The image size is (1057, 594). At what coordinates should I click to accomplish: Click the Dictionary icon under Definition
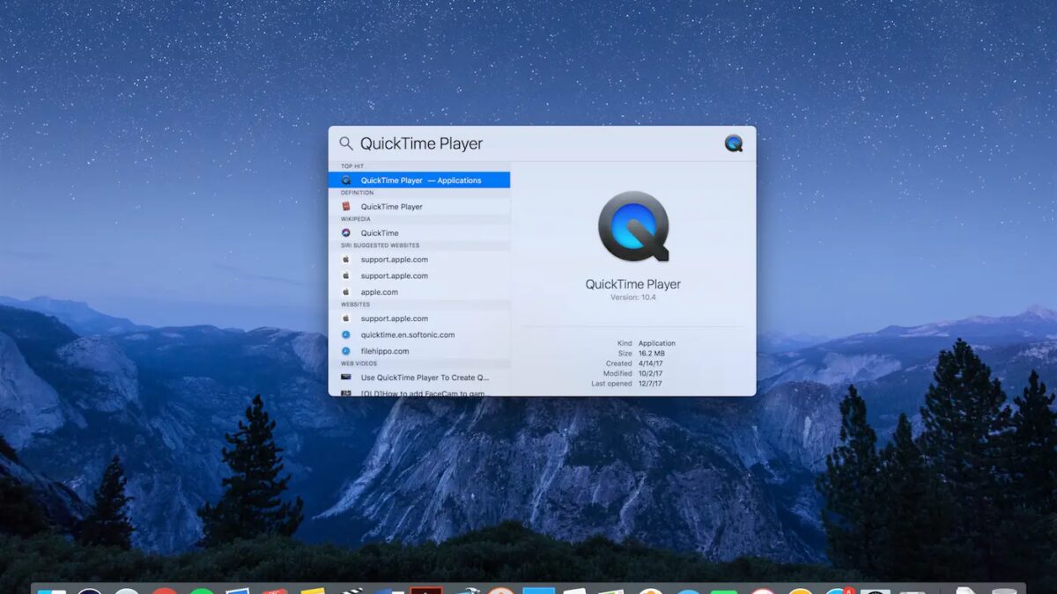[x=346, y=207]
